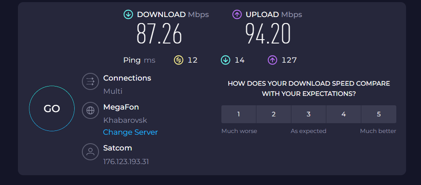The image size is (421, 185).
Task: Select rating 2 for download speed
Action: pyautogui.click(x=273, y=114)
